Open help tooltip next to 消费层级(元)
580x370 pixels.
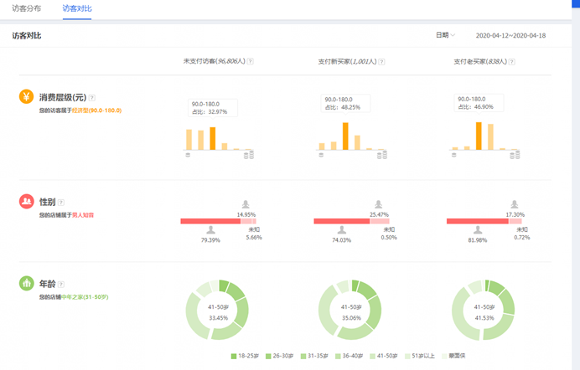click(x=92, y=98)
